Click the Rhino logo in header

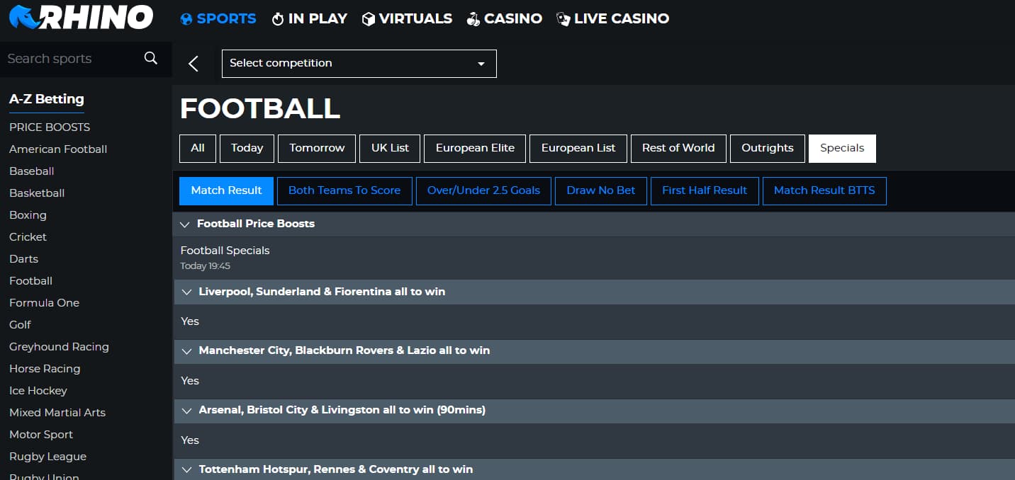(x=81, y=18)
